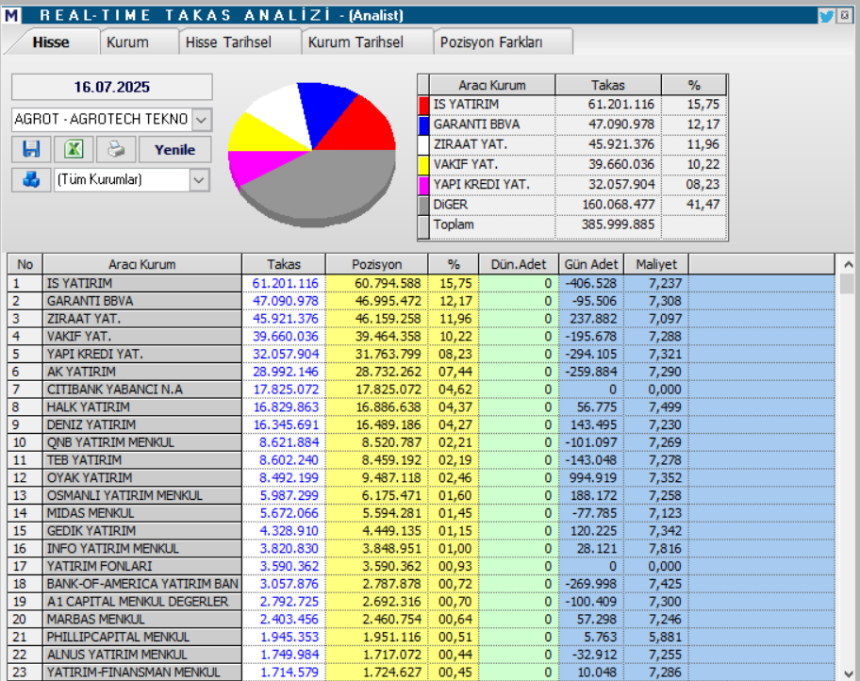The width and height of the screenshot is (860, 681).
Task: Click the date field 16.07.2025
Action: click(112, 87)
